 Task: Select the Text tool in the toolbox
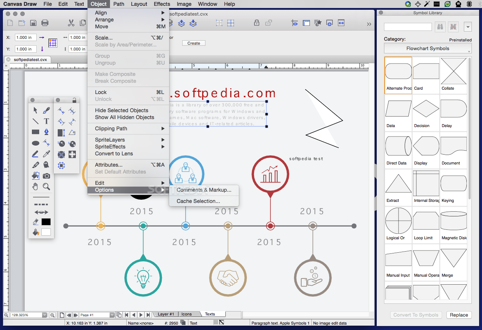46,121
